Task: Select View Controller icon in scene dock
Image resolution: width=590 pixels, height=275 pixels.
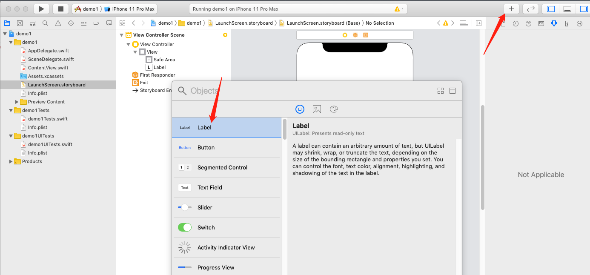Action: (x=345, y=35)
